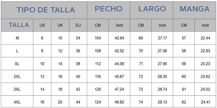Select the 24.41 inch sleeve value
This screenshot has height=108, width=217.
tap(205, 102)
